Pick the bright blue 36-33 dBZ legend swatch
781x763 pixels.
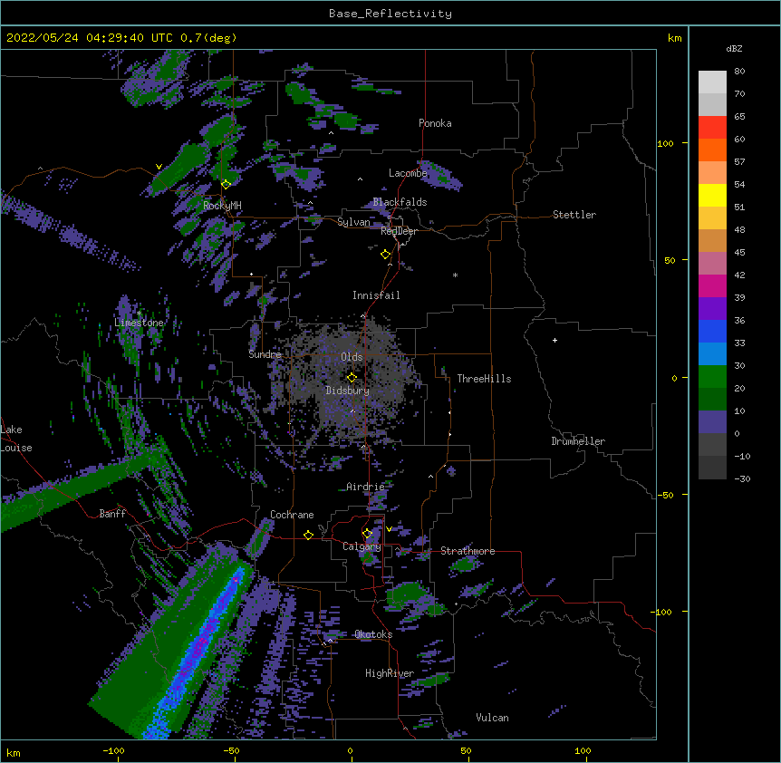pyautogui.click(x=712, y=331)
